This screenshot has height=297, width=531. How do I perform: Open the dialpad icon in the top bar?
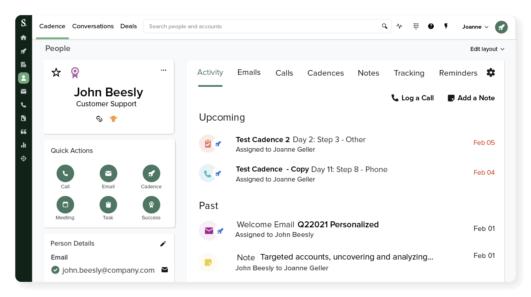[416, 26]
